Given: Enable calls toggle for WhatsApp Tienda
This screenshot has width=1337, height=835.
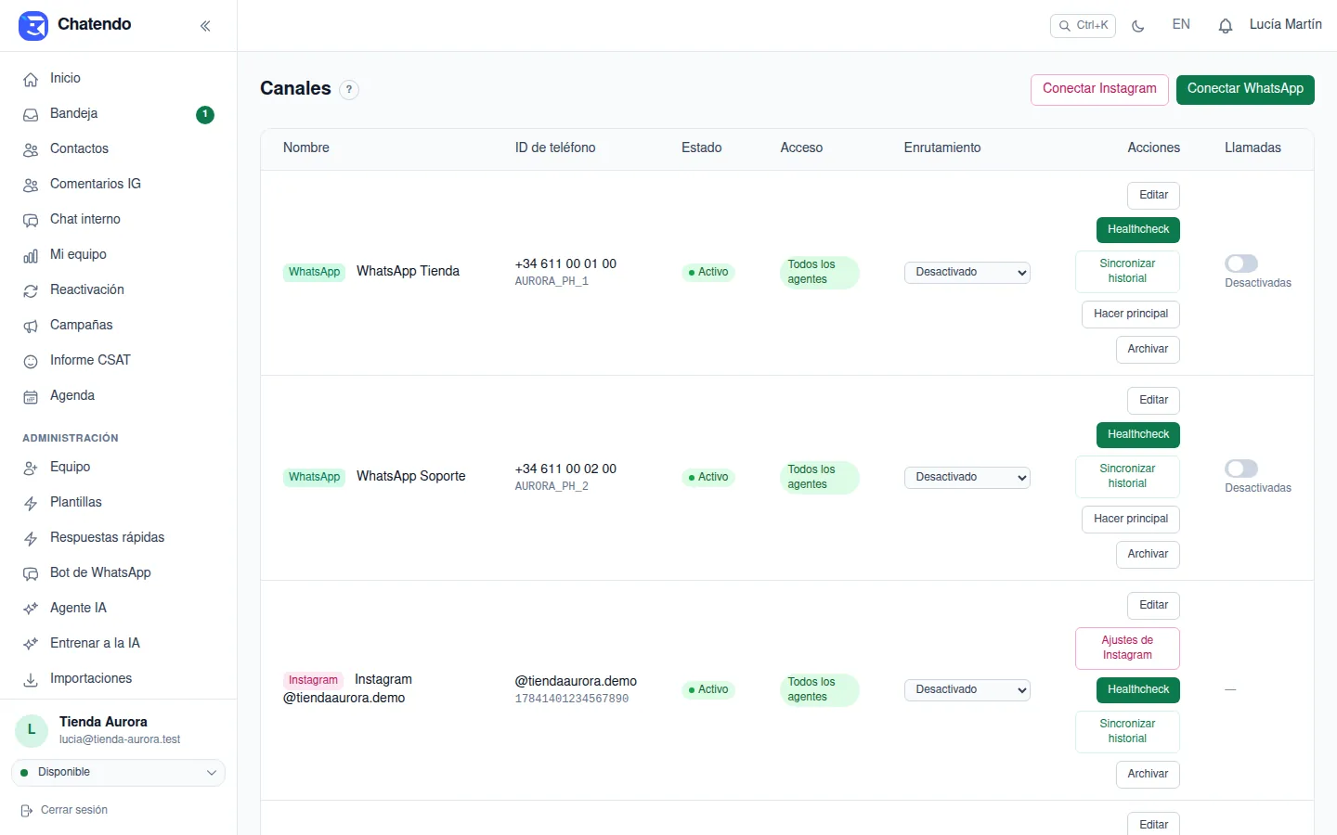Looking at the screenshot, I should 1241,263.
